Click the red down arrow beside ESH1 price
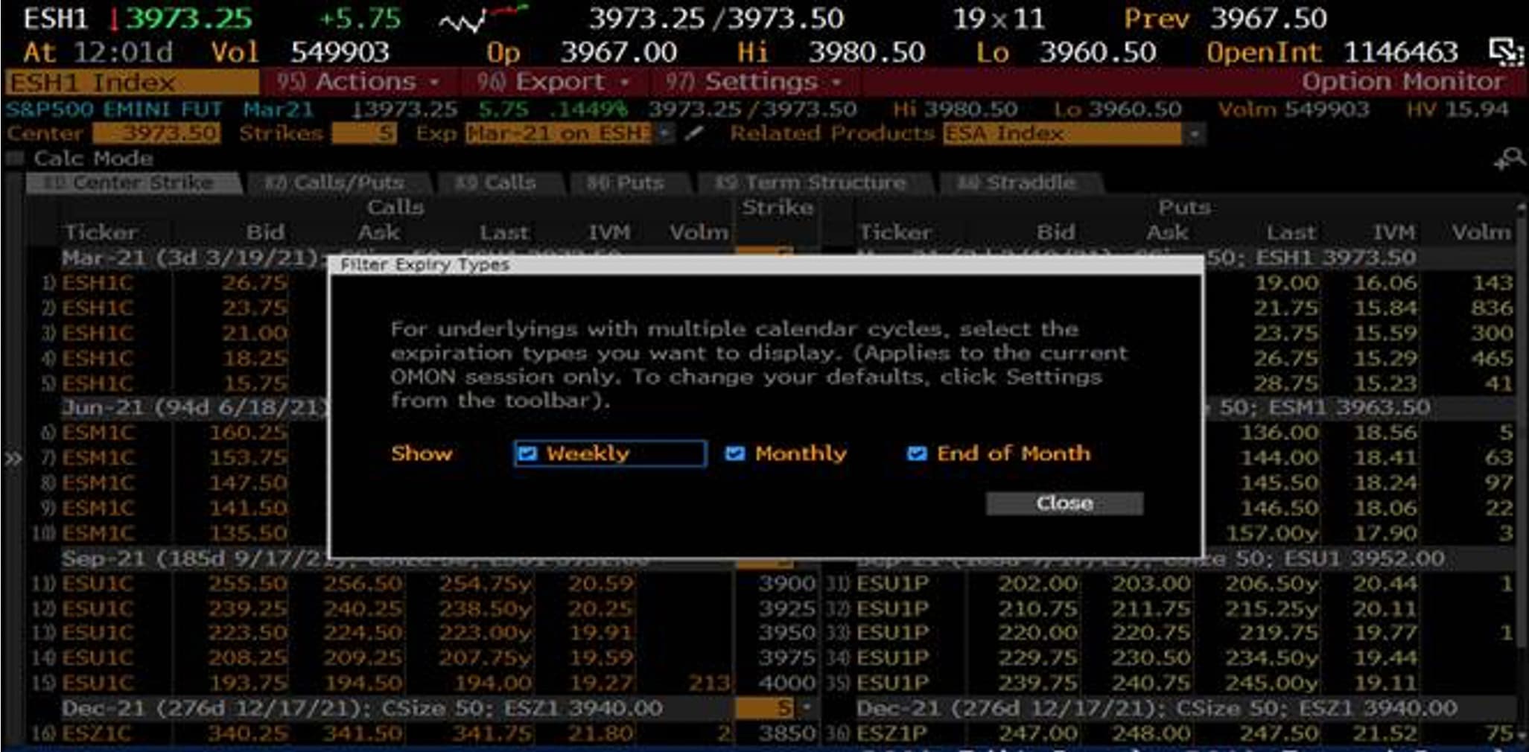 point(114,19)
